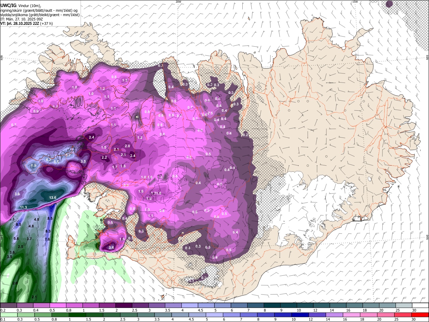Screen dimensions: 429x322
Task: Click the 'UWC/IG: Vindur (10m)' title line
Action: [21, 5]
